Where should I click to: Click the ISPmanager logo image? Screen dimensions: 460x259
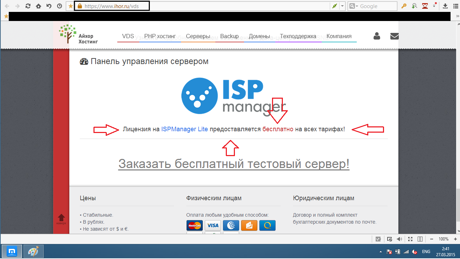[234, 97]
